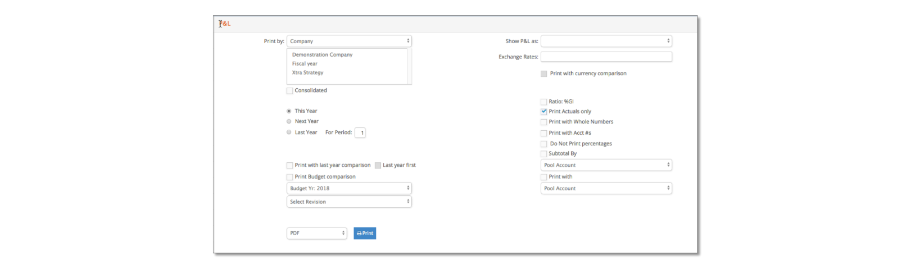Open the Print by Company dropdown
906x265 pixels.
tap(349, 42)
